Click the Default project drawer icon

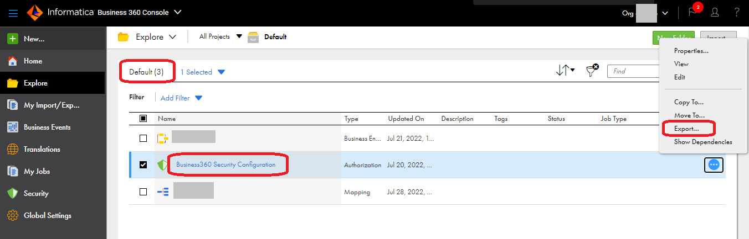click(253, 37)
